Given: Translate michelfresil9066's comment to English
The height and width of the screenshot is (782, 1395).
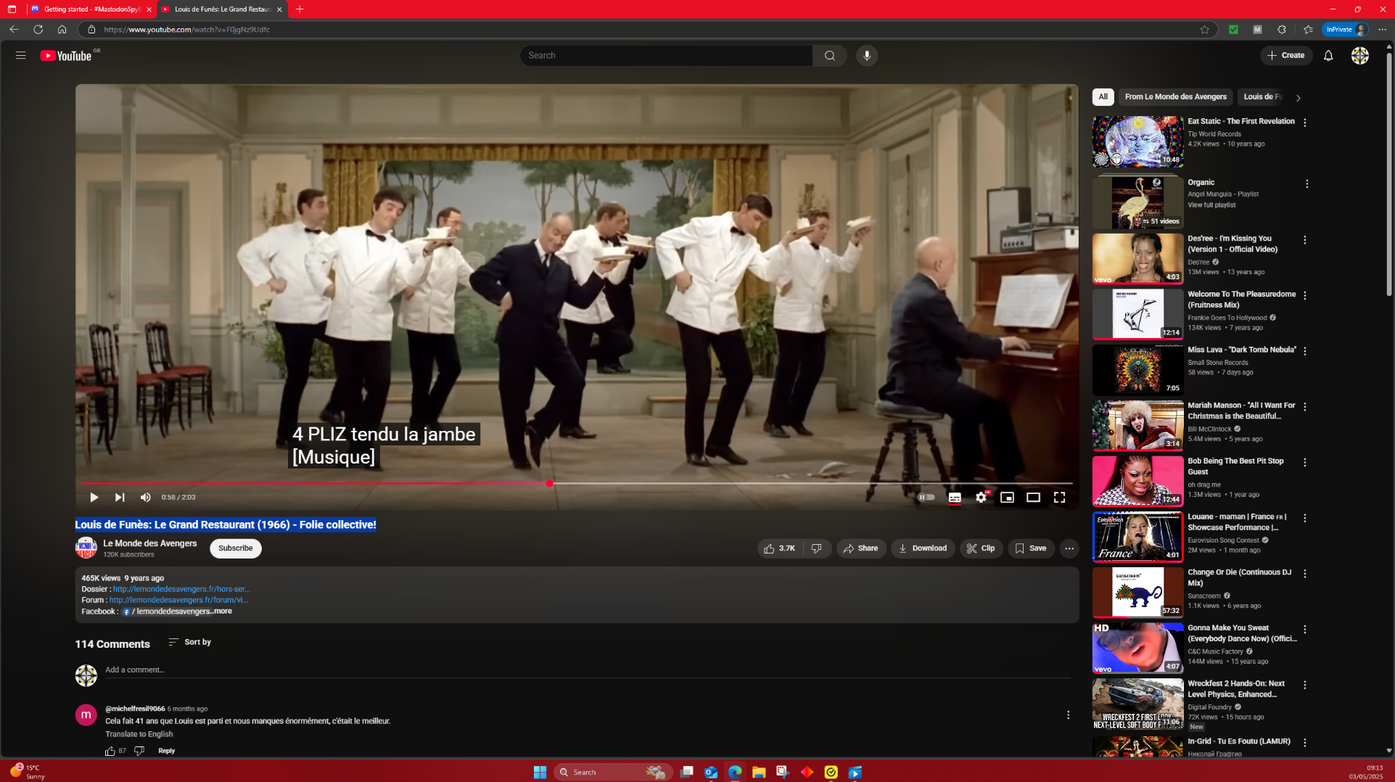Looking at the screenshot, I should (x=139, y=734).
